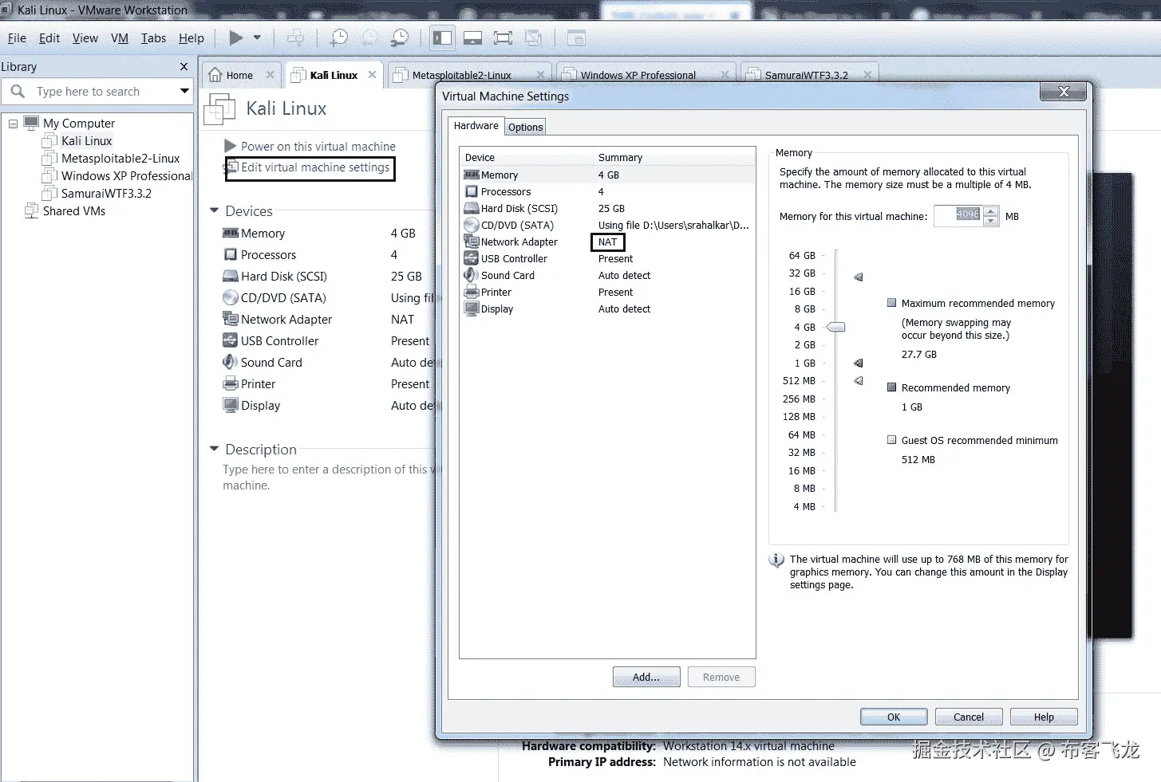This screenshot has width=1161, height=782.
Task: Switch to the Home tab
Action: click(239, 75)
